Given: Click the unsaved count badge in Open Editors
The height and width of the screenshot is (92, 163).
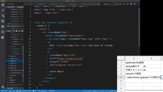Looking at the screenshot, I should point(20,7).
